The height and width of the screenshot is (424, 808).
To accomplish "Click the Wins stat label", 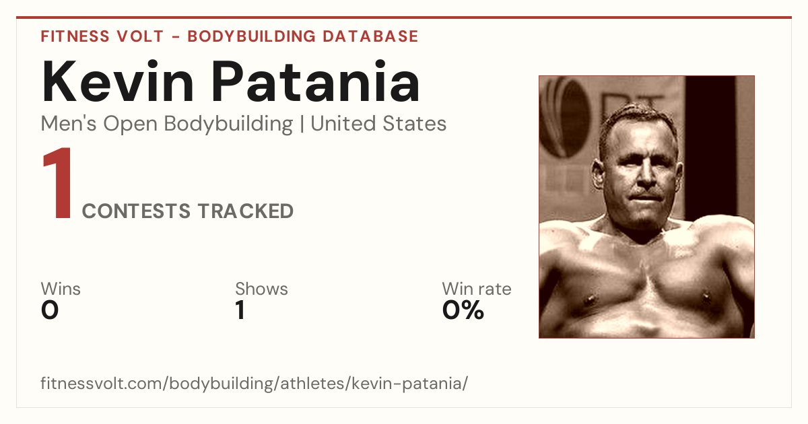I will (x=61, y=289).
